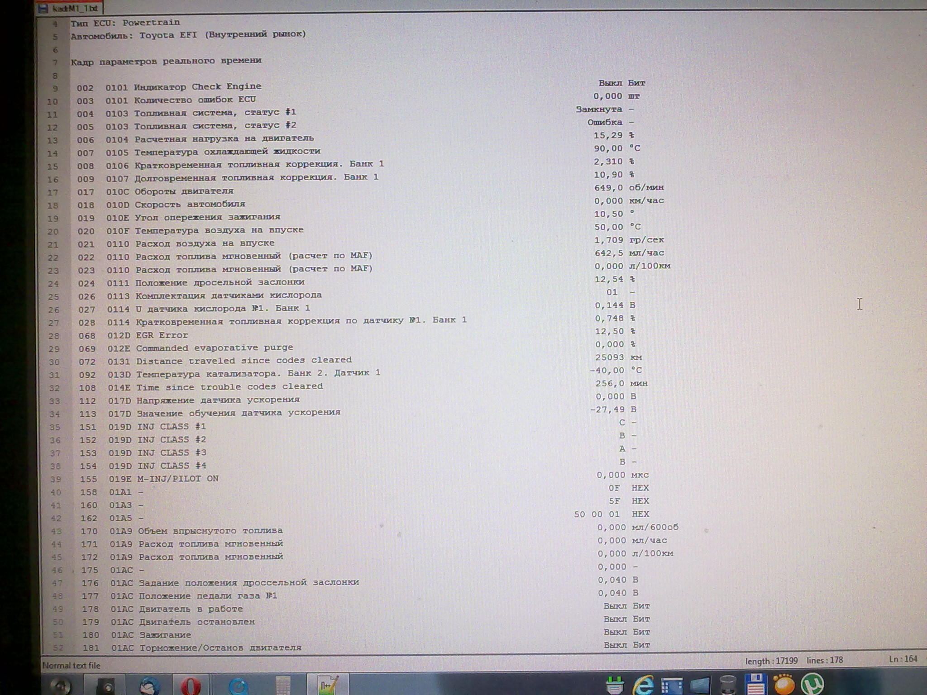Click the orange round tray icon
Viewport: 927px width, 695px height.
[784, 685]
